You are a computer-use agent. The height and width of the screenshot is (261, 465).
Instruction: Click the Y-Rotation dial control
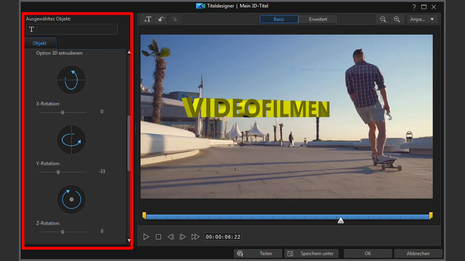tap(72, 140)
